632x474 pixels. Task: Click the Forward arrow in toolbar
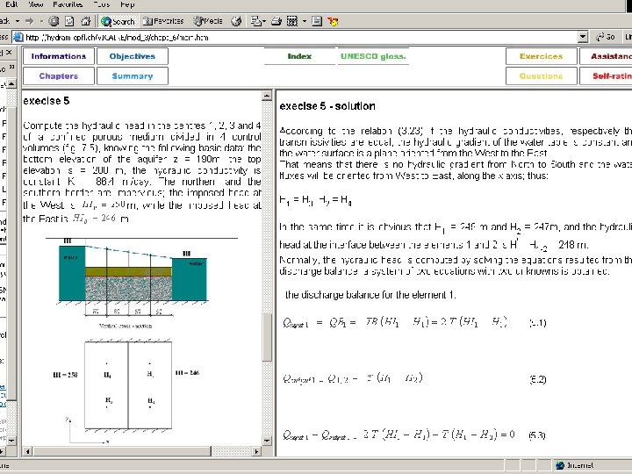coord(30,21)
